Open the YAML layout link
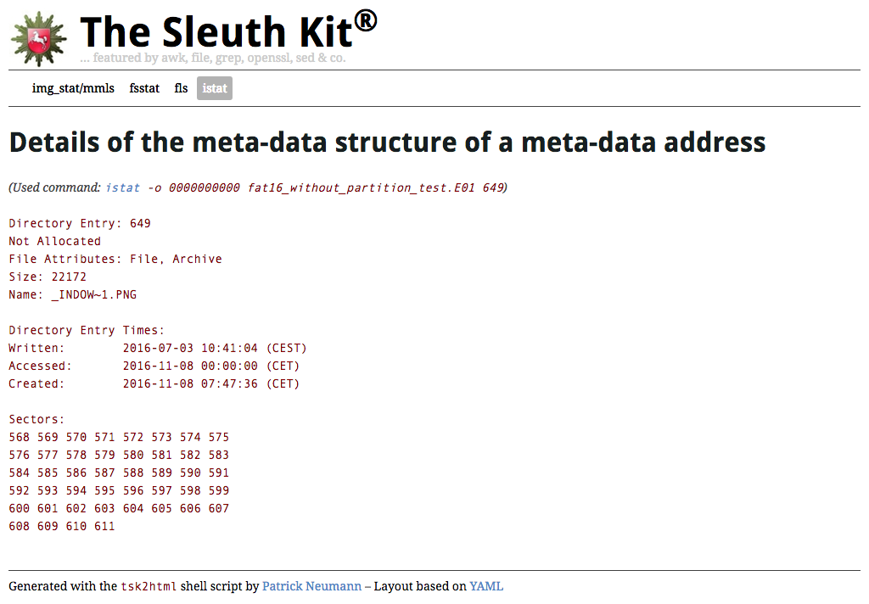 tap(486, 586)
